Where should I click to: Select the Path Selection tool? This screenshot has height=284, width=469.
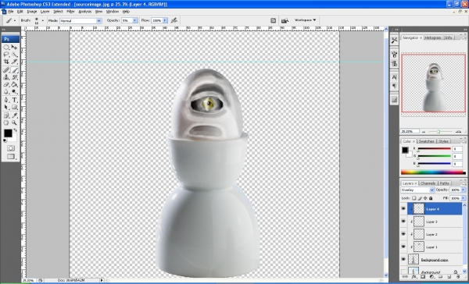[x=6, y=107]
